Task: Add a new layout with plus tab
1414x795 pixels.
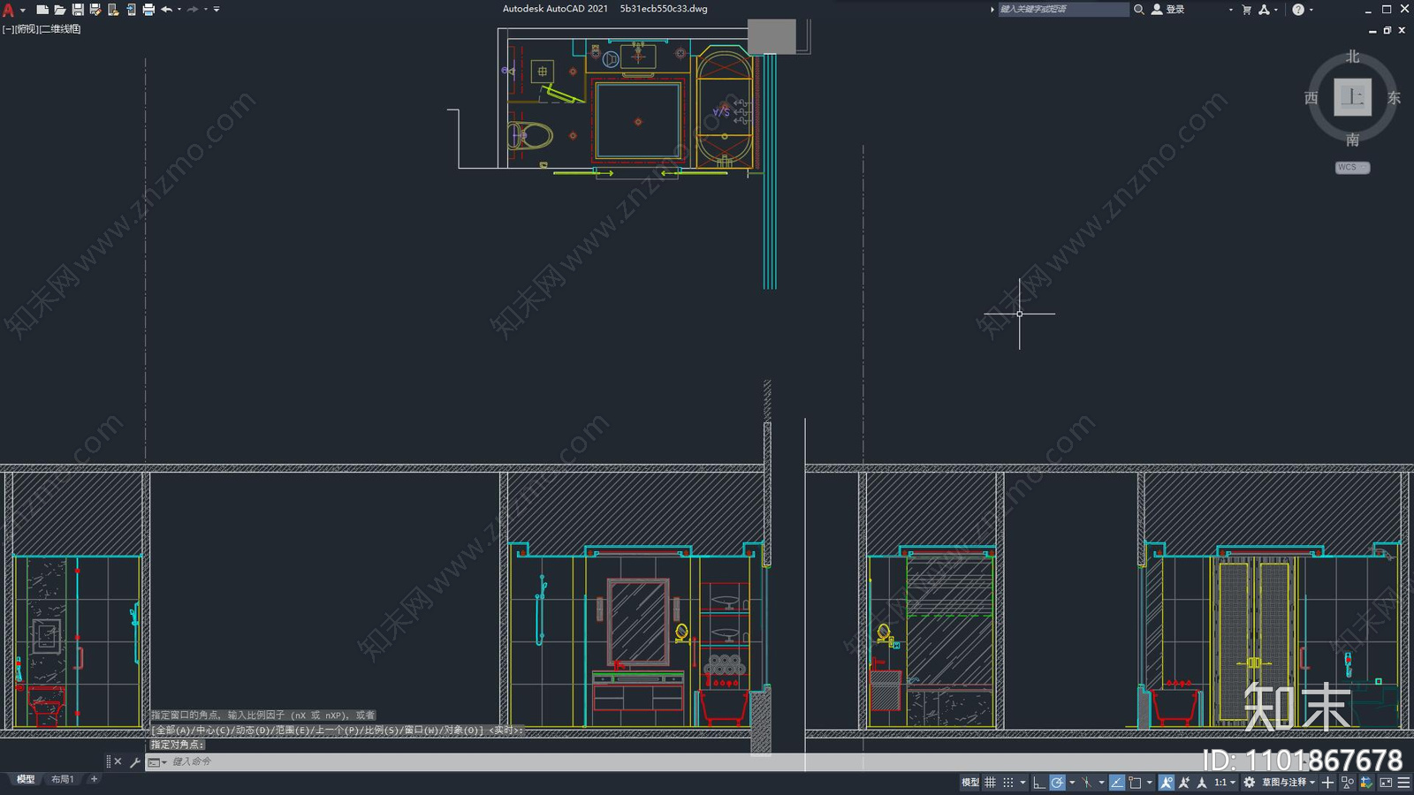Action: 94,779
